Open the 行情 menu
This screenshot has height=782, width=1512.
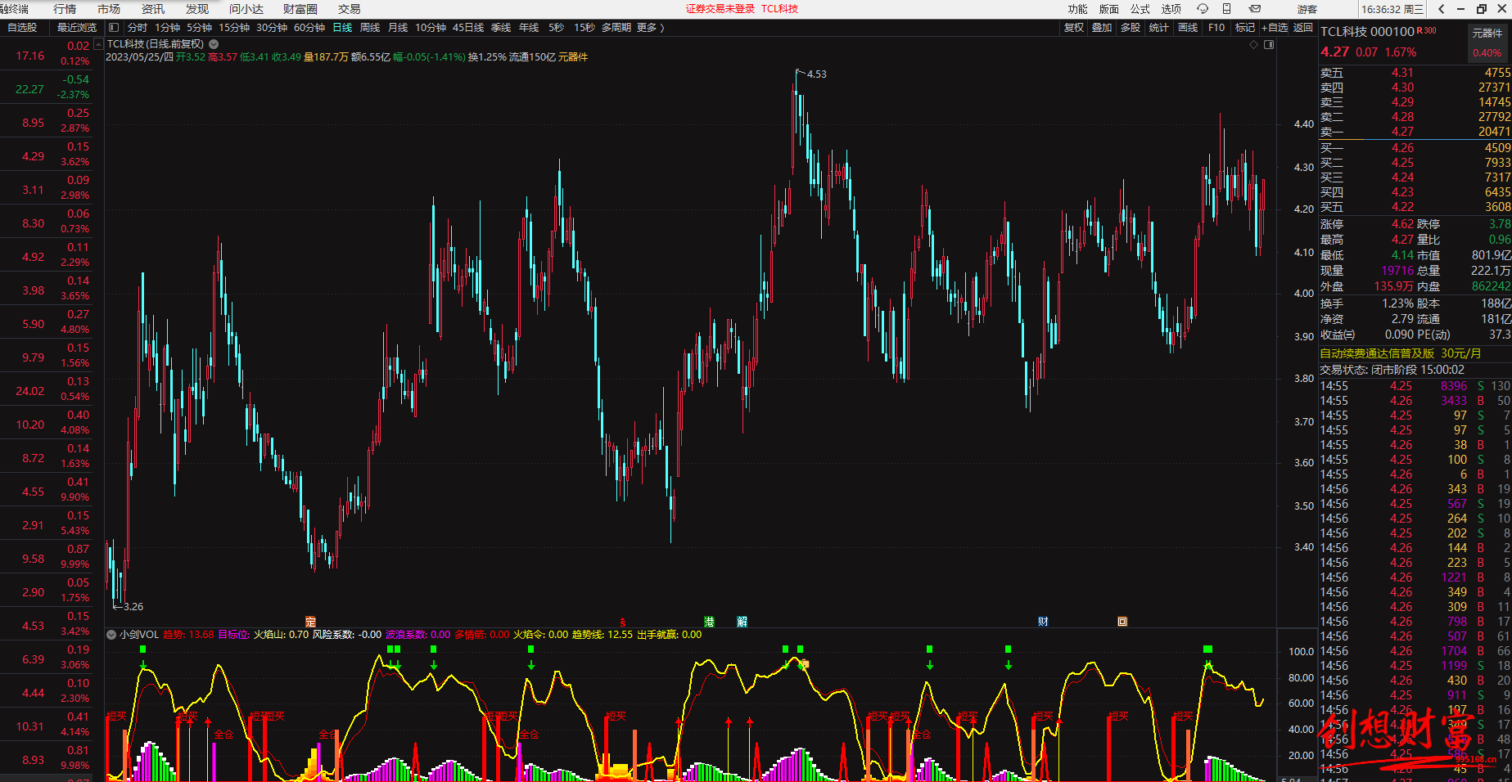pos(65,9)
